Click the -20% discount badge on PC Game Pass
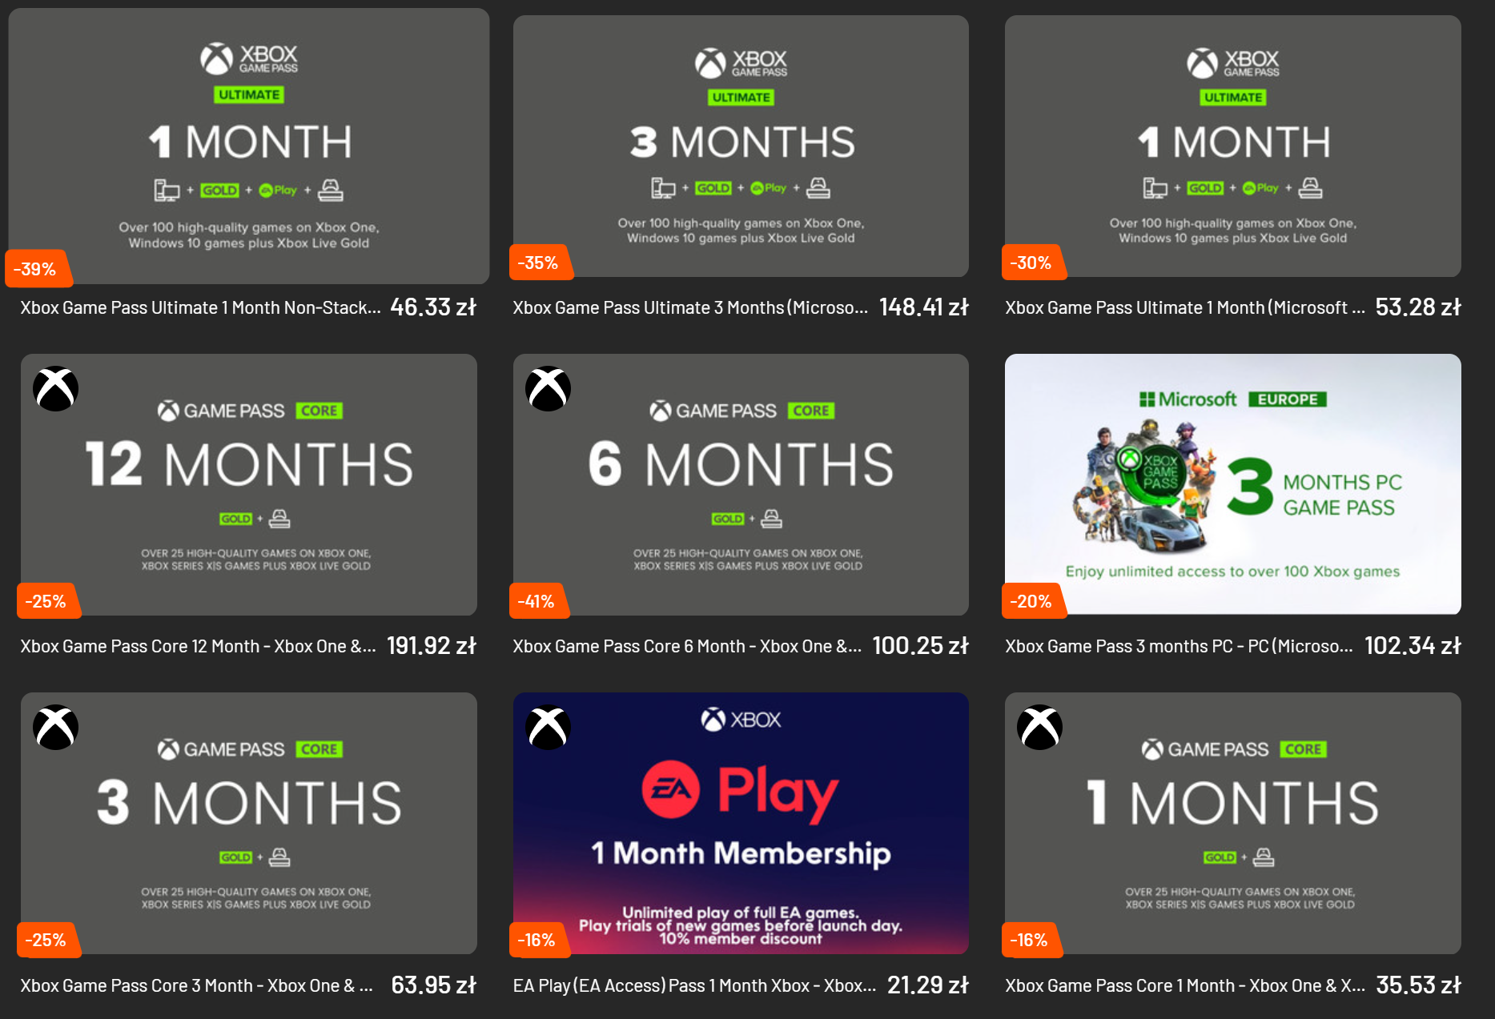The image size is (1495, 1019). pyautogui.click(x=1032, y=601)
